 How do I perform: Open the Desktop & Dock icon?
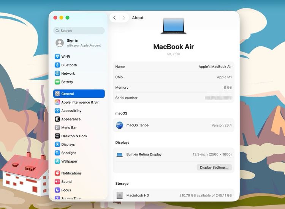pos(57,136)
